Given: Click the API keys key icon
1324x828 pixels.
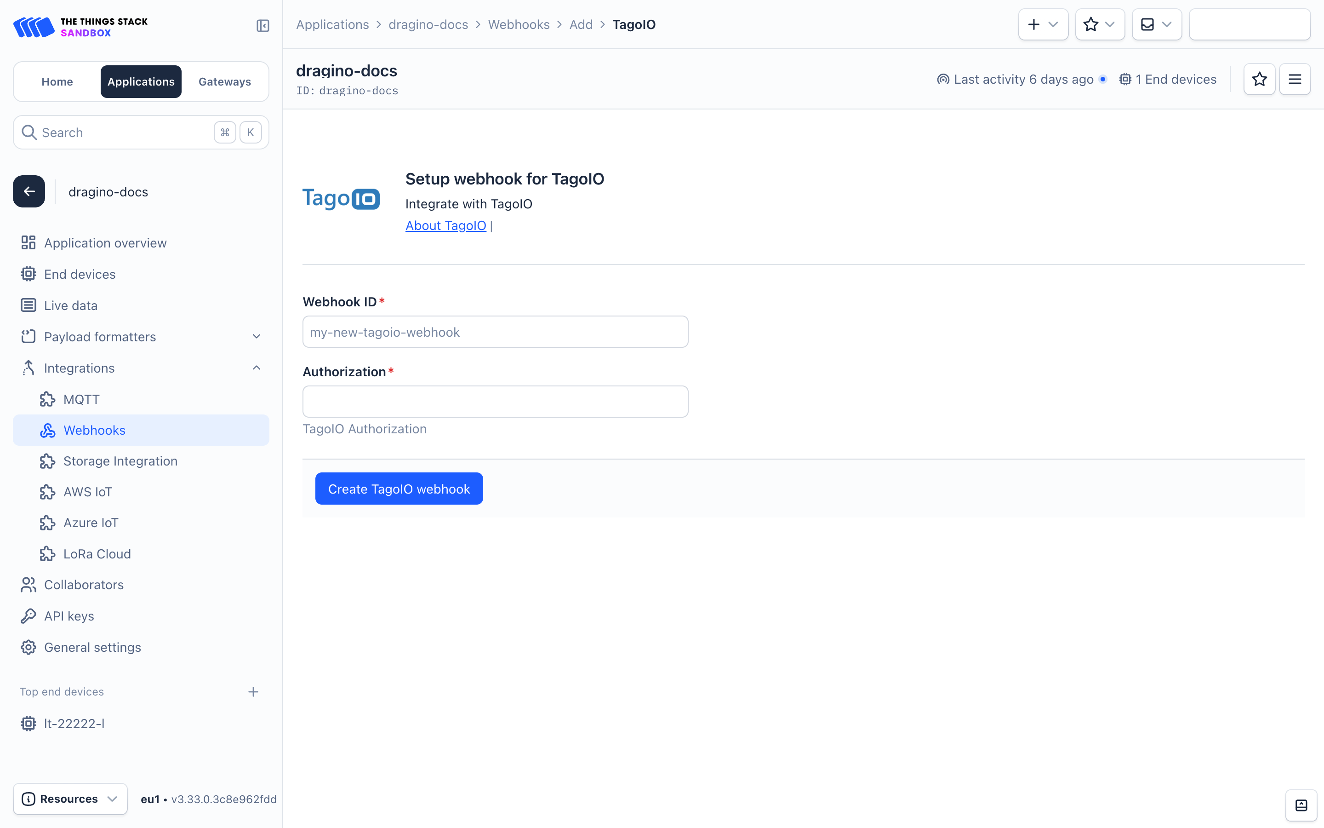Looking at the screenshot, I should (x=29, y=616).
